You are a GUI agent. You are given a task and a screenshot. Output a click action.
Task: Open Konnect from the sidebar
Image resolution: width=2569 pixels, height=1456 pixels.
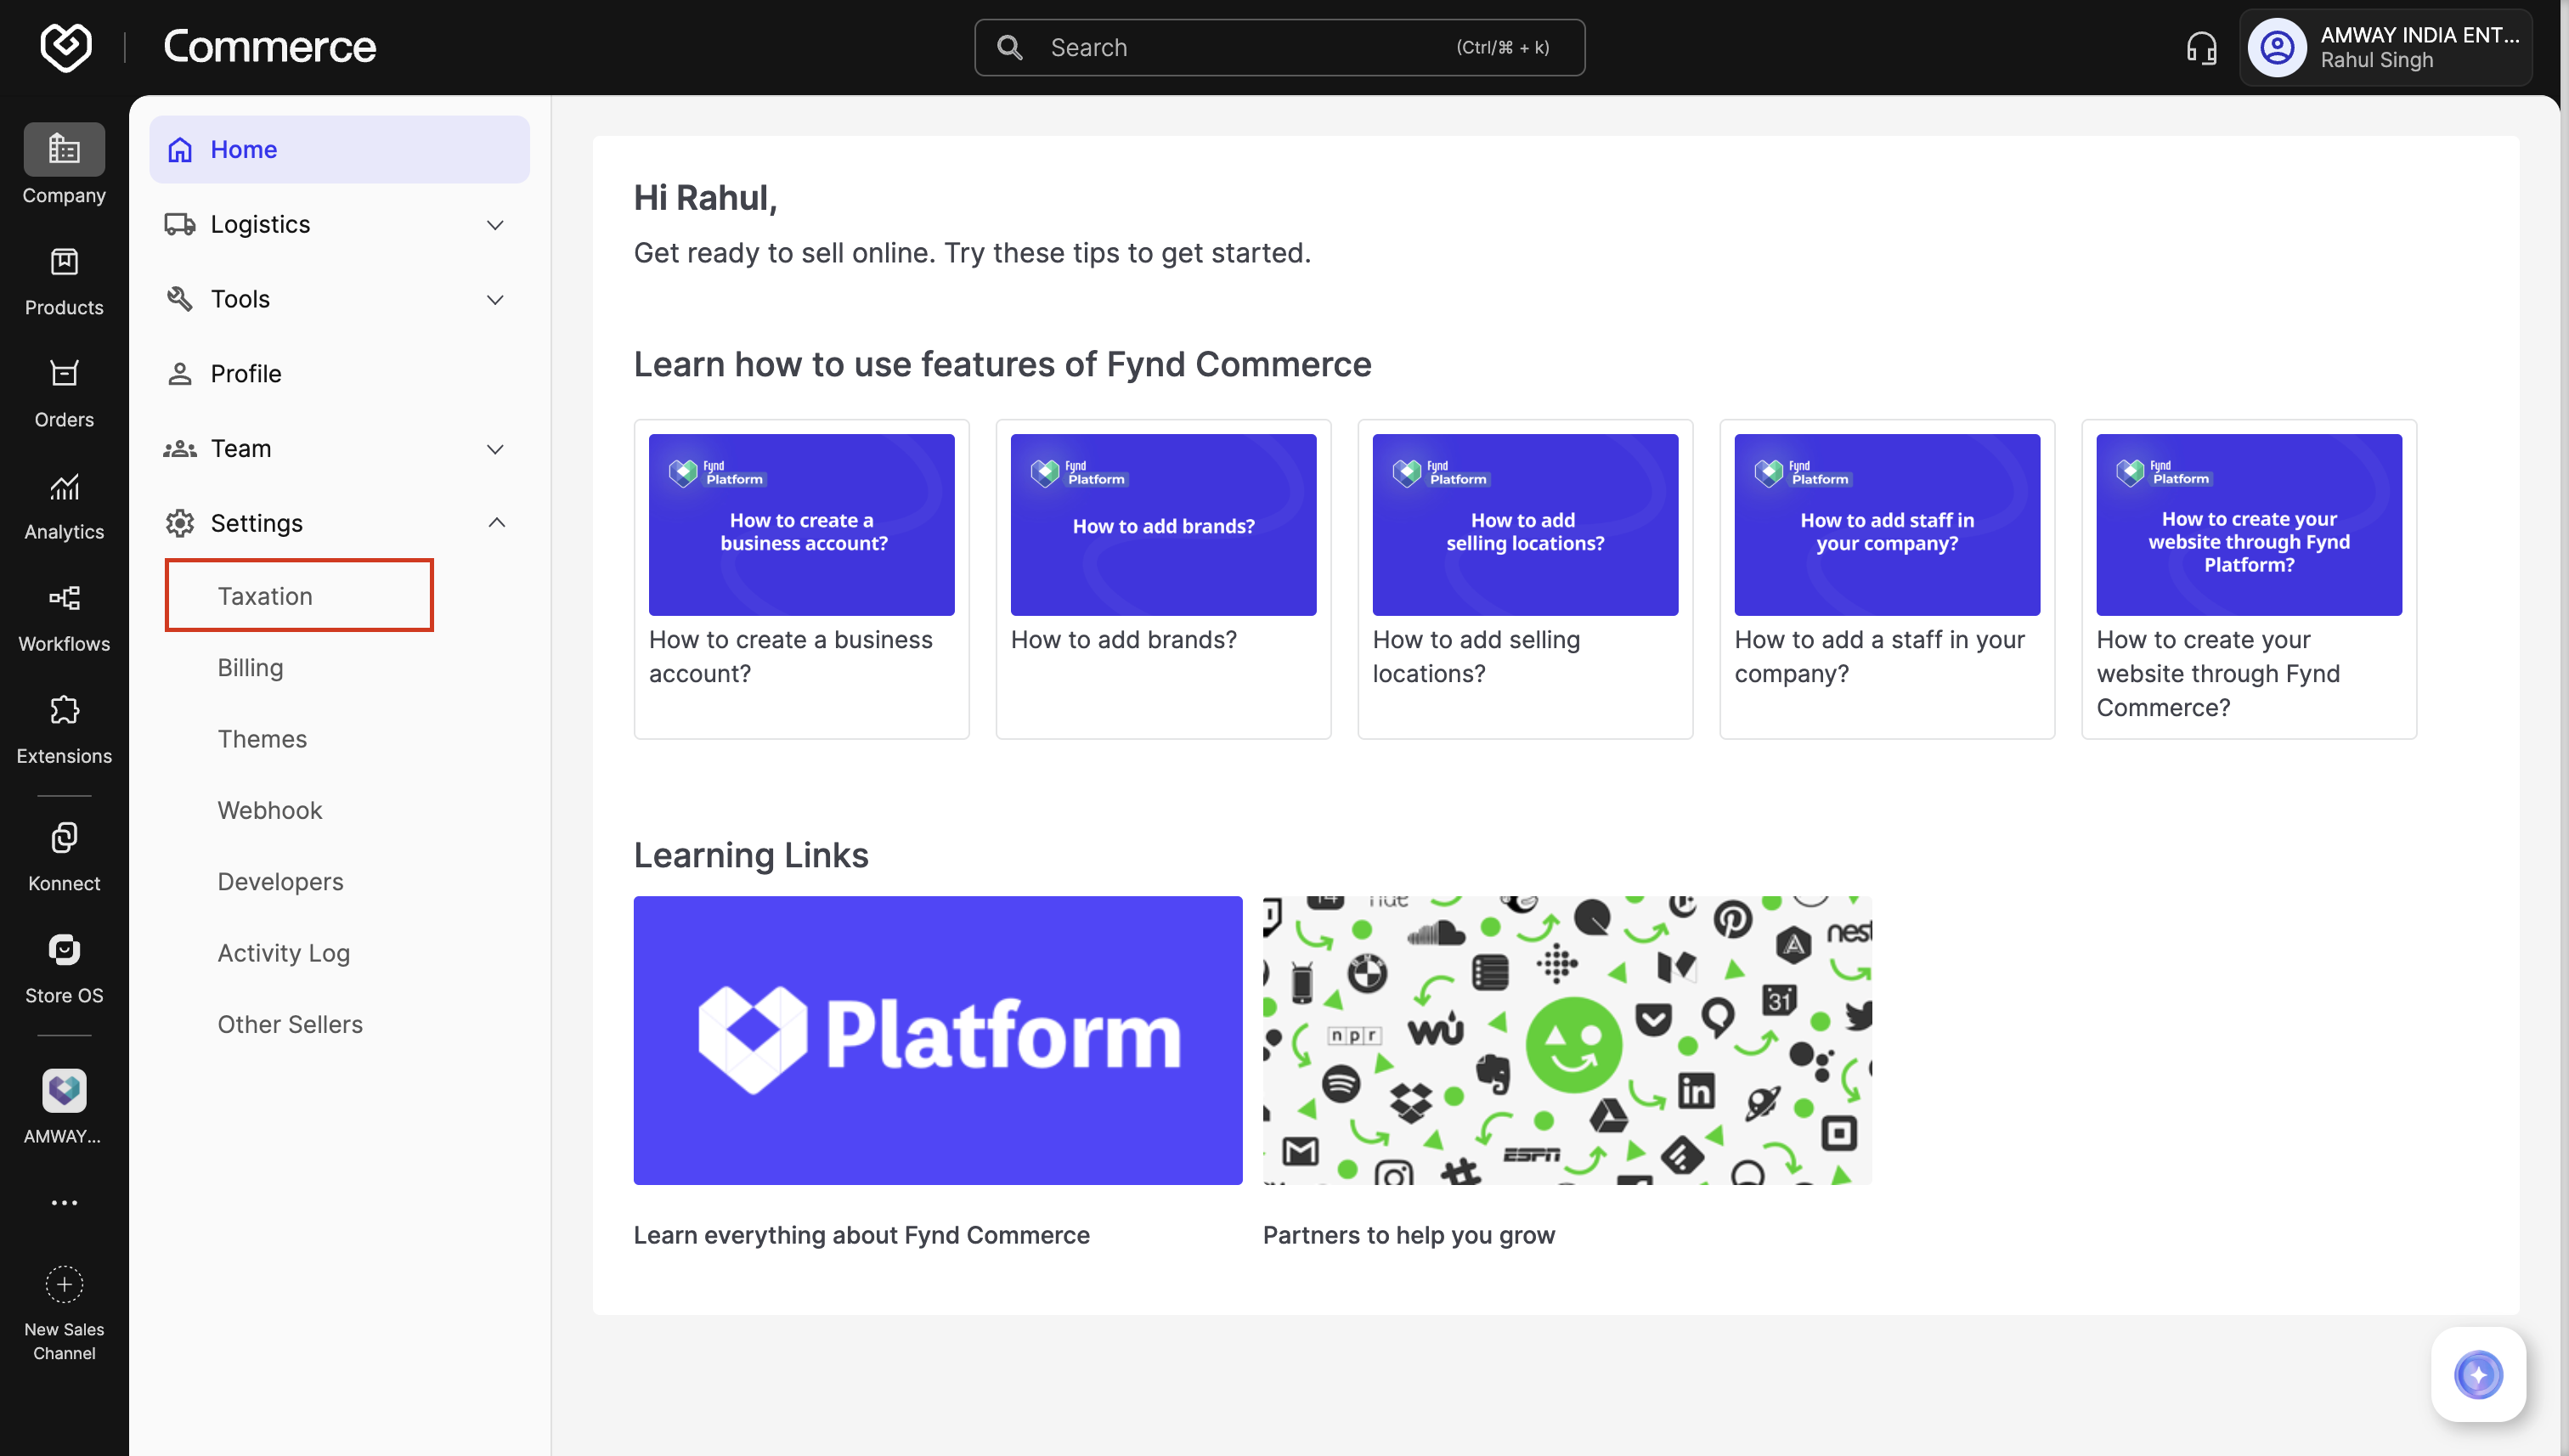coord(64,857)
